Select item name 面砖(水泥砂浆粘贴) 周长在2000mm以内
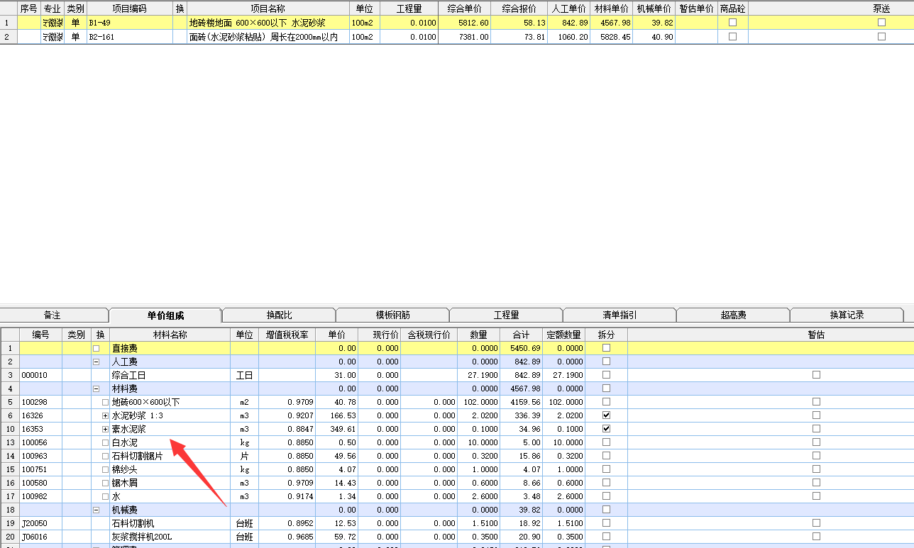This screenshot has width=914, height=548. pos(263,37)
